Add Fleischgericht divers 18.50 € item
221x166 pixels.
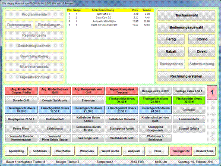pos(21,110)
